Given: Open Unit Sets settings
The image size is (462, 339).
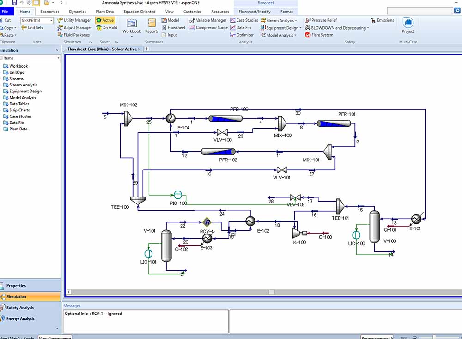Looking at the screenshot, I should click(x=32, y=28).
